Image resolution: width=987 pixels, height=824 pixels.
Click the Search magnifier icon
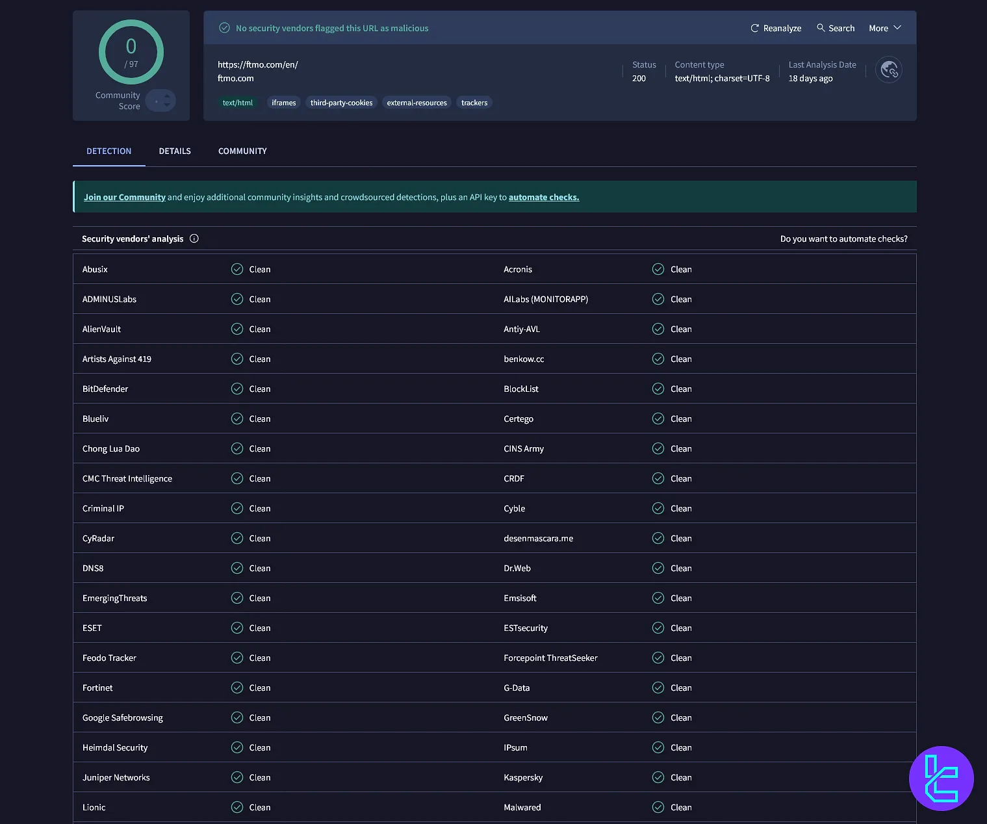(821, 28)
